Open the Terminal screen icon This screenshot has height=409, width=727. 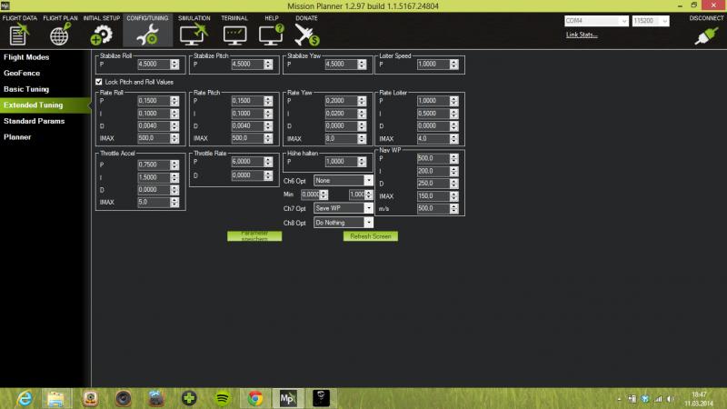pos(234,35)
